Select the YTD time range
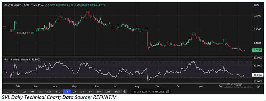The image size is (266, 101). pos(58,92)
